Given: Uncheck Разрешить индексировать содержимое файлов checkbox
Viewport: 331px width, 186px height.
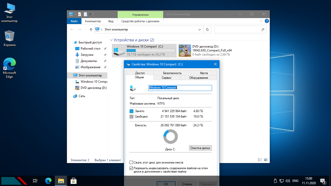Looking at the screenshot, I should 131,168.
